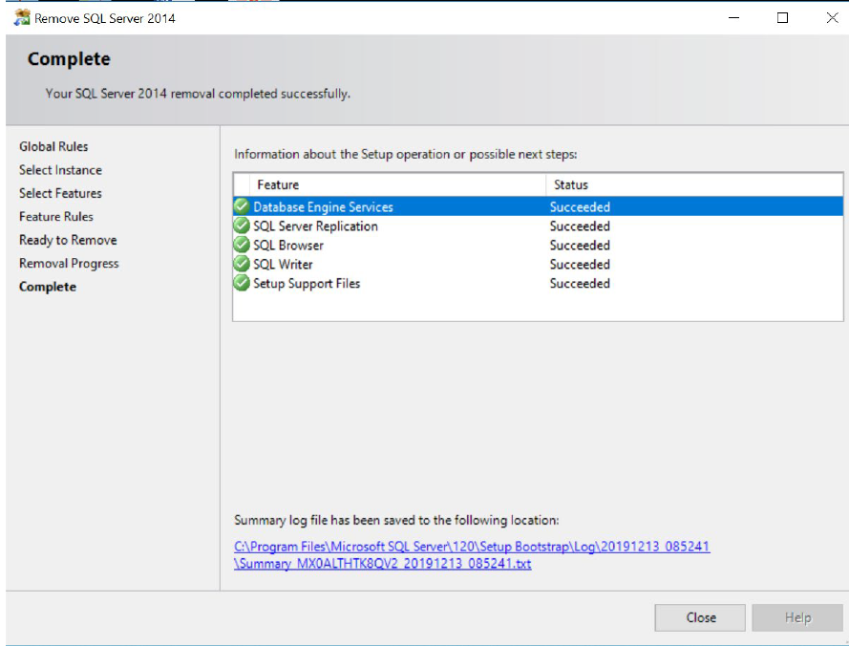Click the Global Rules step
Viewport: 849px width, 646px height.
(53, 146)
